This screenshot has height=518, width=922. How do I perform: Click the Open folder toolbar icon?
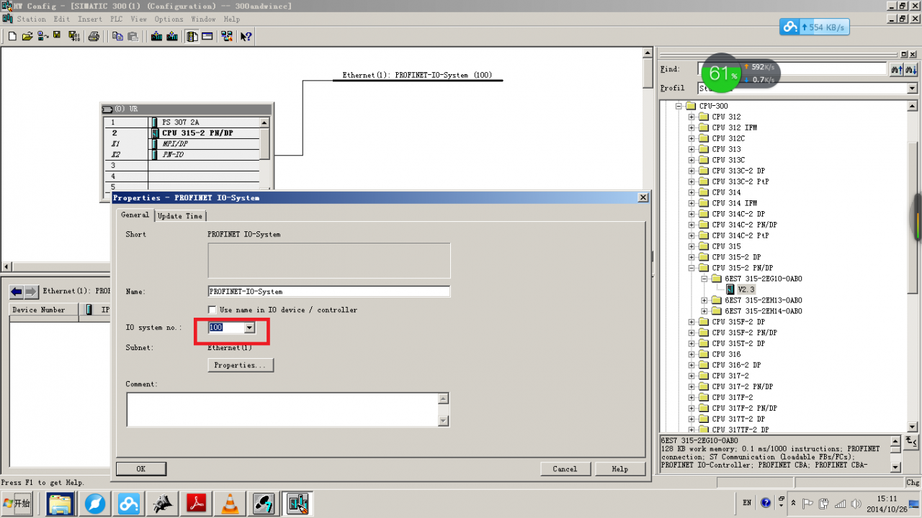[27, 37]
